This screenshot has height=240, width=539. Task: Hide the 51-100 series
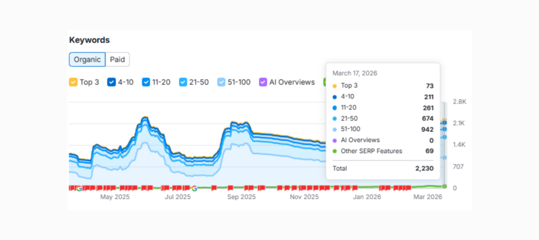221,82
